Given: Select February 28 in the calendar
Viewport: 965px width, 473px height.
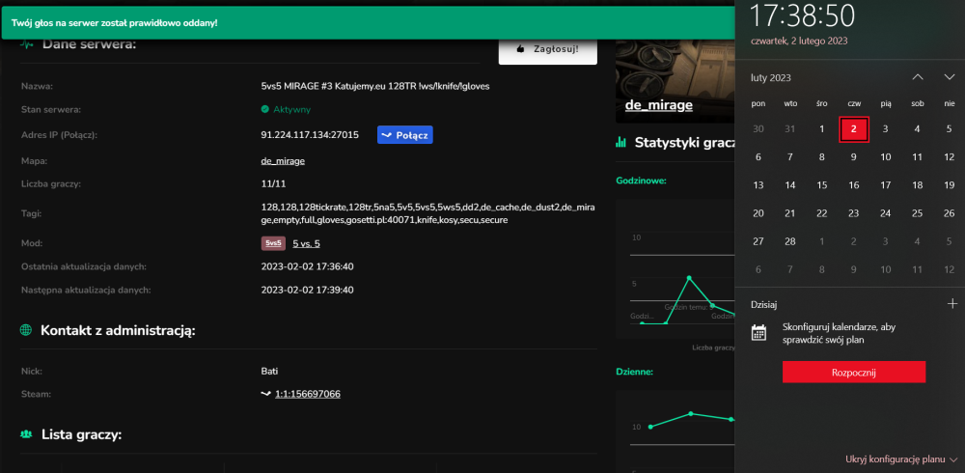Looking at the screenshot, I should [790, 241].
